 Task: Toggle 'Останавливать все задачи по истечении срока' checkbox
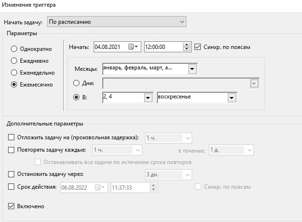tap(38, 162)
